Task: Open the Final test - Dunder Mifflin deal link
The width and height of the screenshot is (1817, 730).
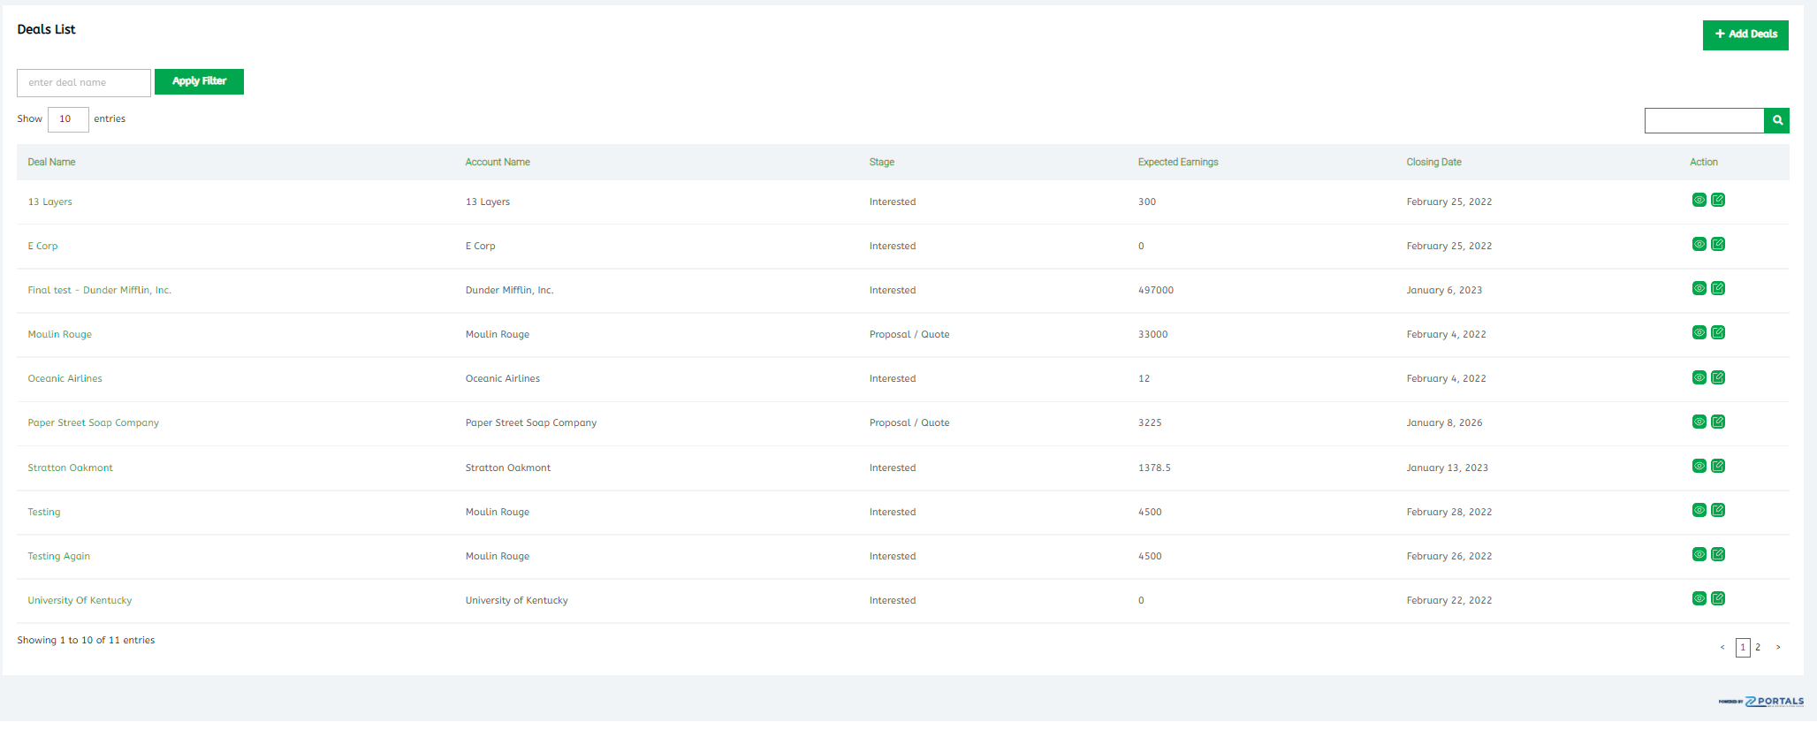Action: click(x=99, y=290)
